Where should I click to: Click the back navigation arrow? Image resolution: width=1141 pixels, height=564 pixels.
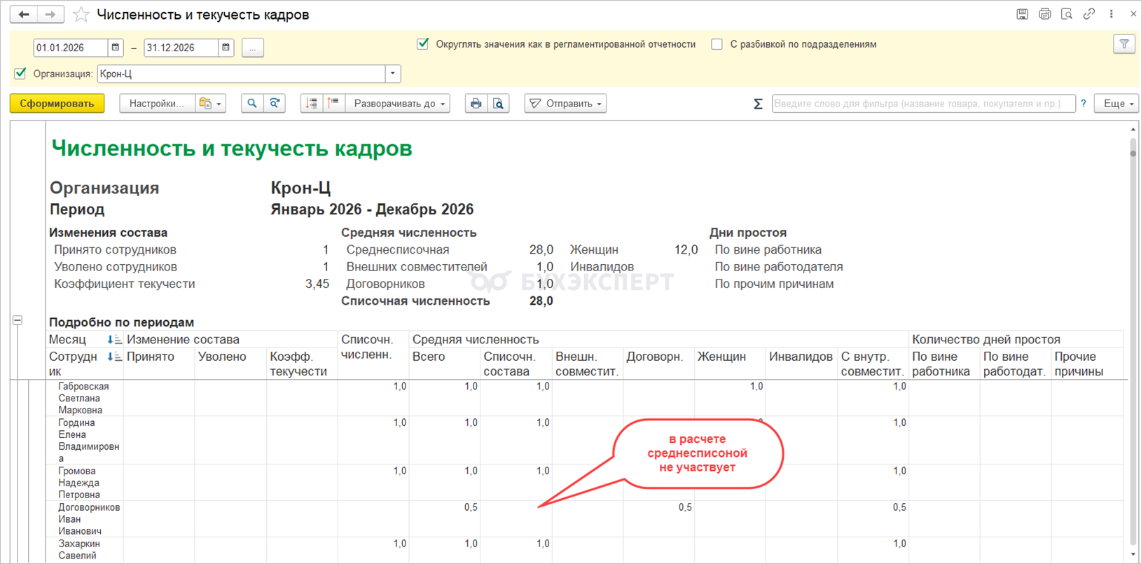click(24, 15)
